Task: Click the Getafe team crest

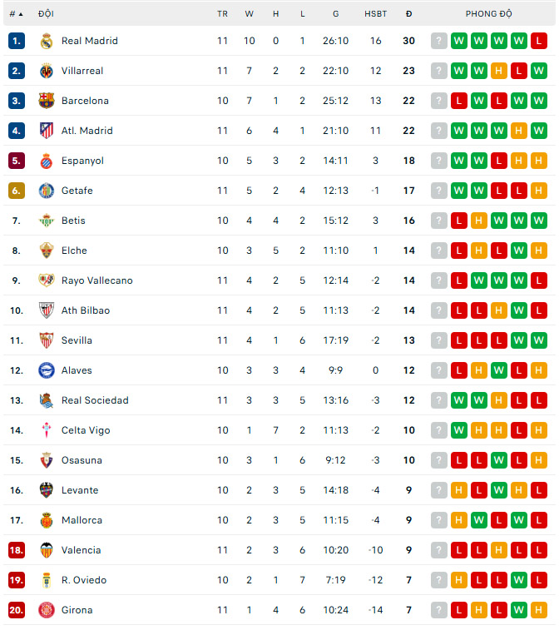Action: point(47,191)
